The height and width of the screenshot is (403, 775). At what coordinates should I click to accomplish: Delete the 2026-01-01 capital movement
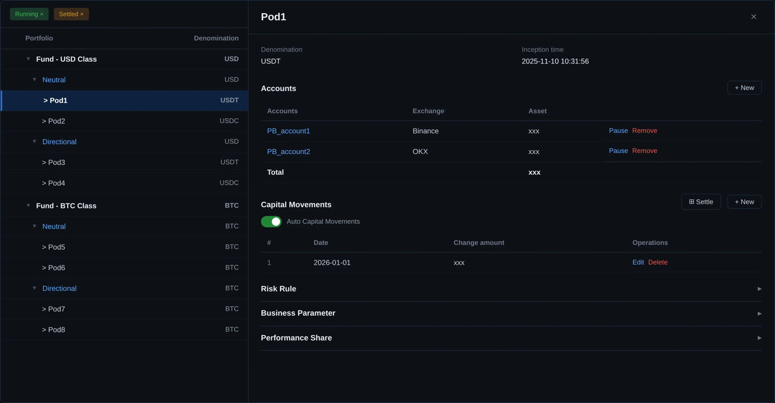pyautogui.click(x=657, y=262)
